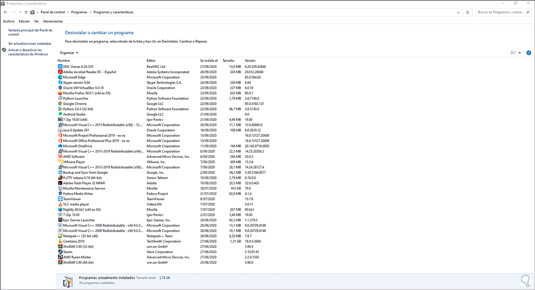Select the Microsoft Edge program icon
Image resolution: width=535 pixels, height=290 pixels.
click(60, 77)
